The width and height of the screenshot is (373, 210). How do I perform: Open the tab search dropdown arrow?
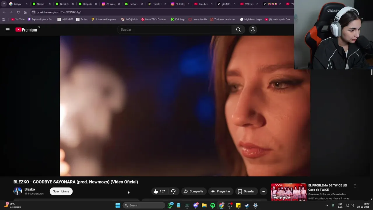pos(4,4)
